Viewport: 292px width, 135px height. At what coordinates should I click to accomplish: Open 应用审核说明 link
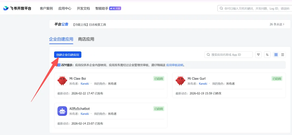tap(175, 65)
